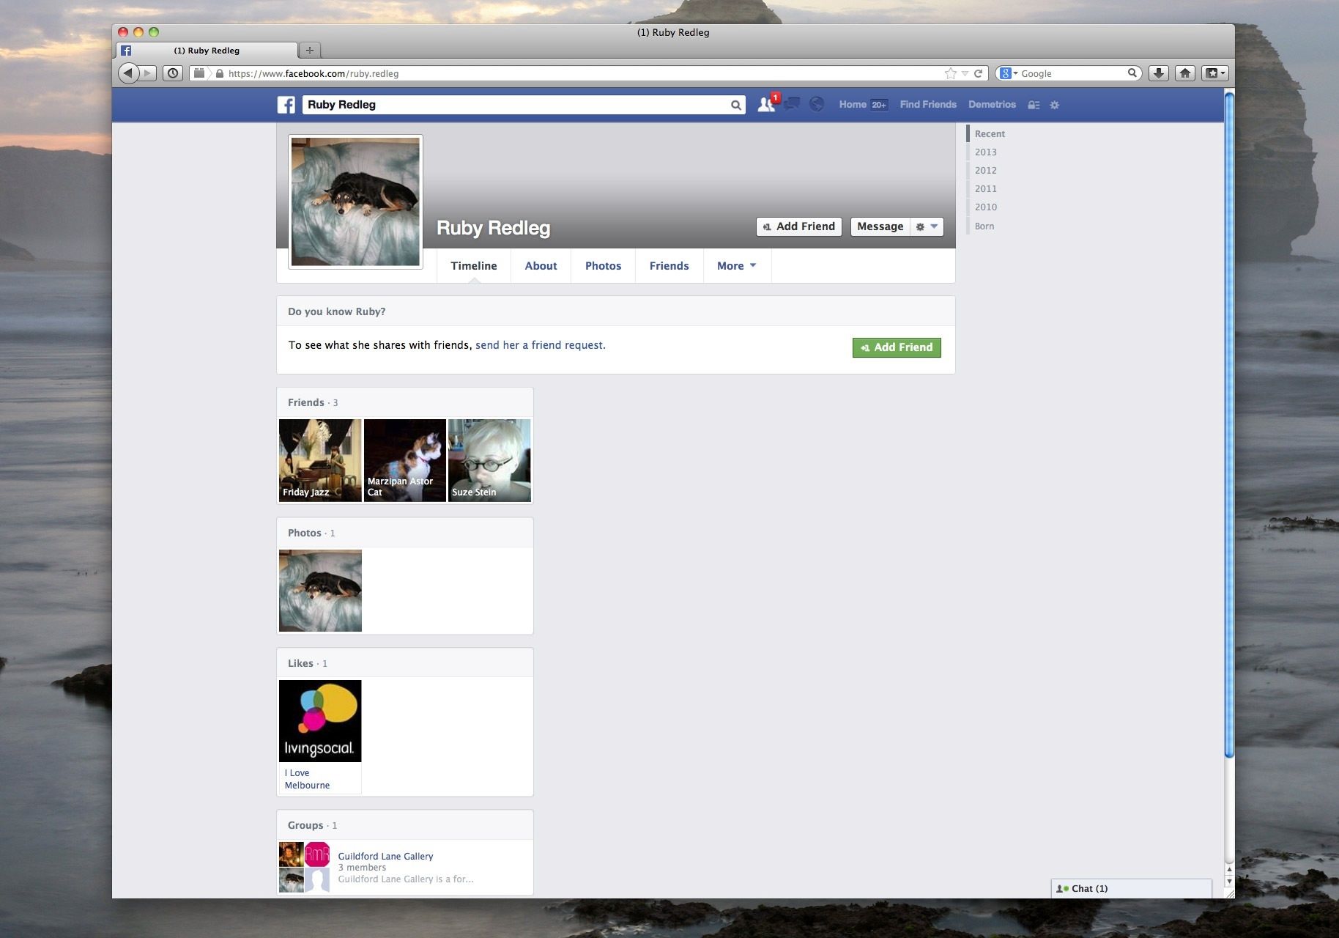Screen dimensions: 1339x938
Task: Select the Timeline tab
Action: 474,265
